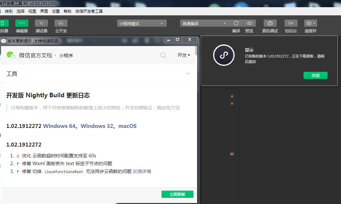Viewport: 341px width, 204px height.
Task: Click the 切后台 toolbar label
Action: coord(291,31)
